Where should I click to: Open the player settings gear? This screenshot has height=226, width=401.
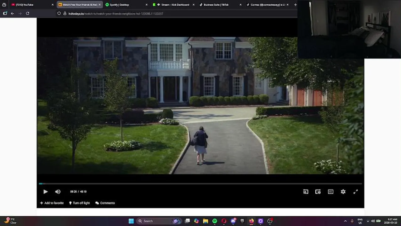point(343,191)
